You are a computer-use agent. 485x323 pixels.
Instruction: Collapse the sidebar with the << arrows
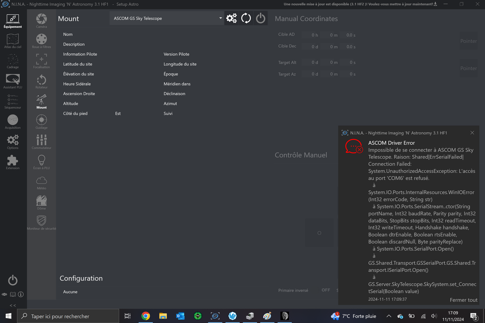pyautogui.click(x=13, y=305)
